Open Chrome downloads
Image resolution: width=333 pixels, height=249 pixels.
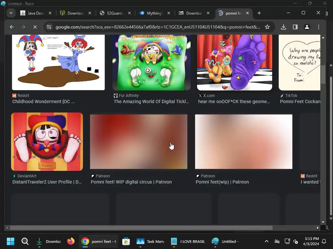pos(284,27)
